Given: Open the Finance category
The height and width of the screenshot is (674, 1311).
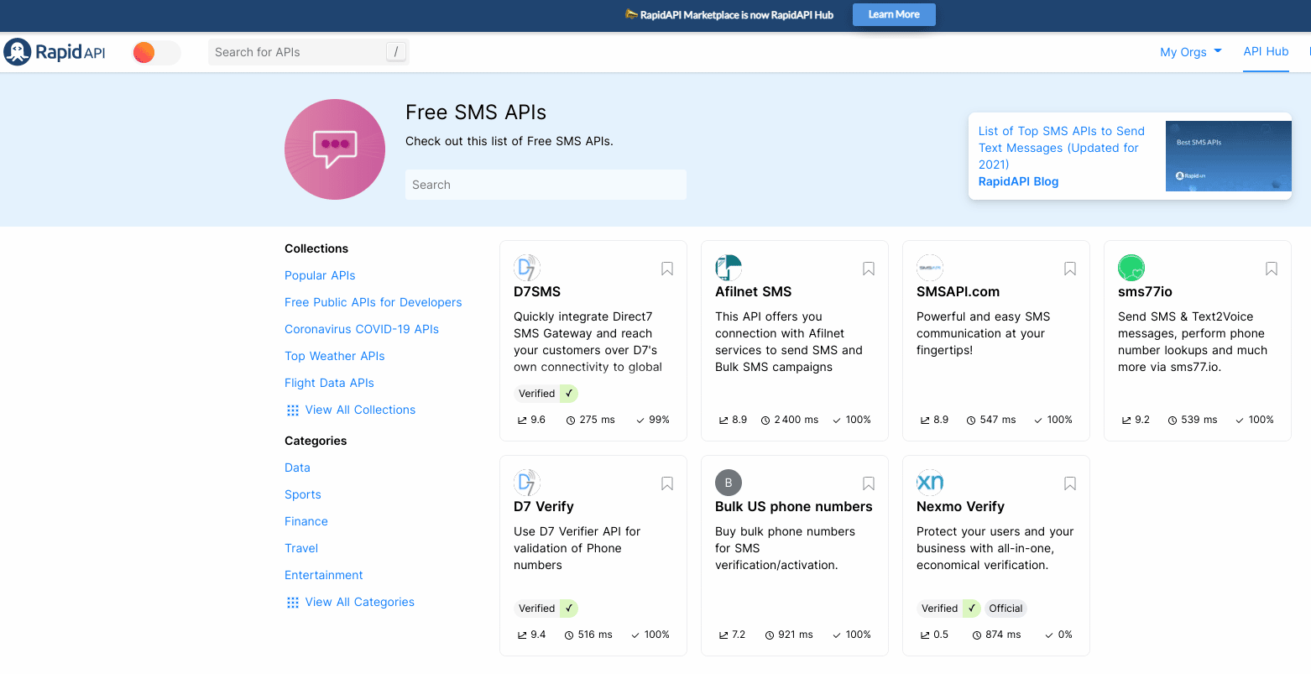Looking at the screenshot, I should click(x=306, y=521).
